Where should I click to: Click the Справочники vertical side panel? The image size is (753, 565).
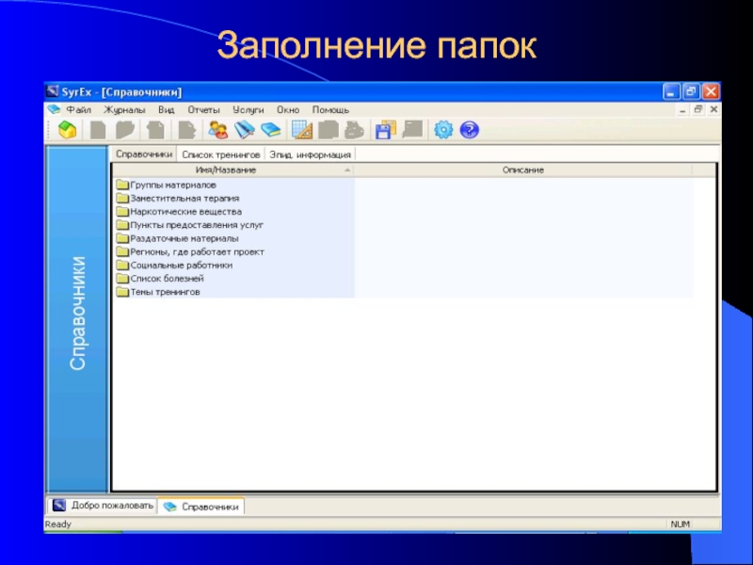point(78,313)
